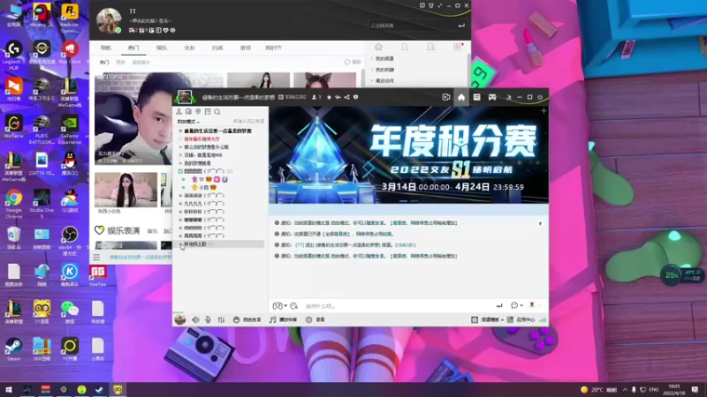Click the music note accompaniment button

pyautogui.click(x=283, y=319)
